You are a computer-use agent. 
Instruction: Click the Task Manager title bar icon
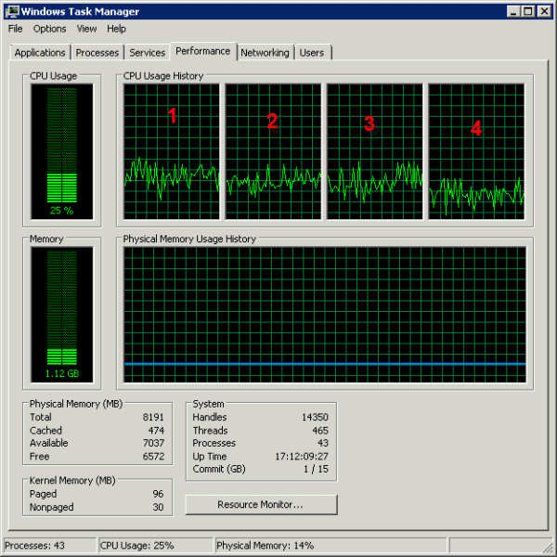coord(12,11)
